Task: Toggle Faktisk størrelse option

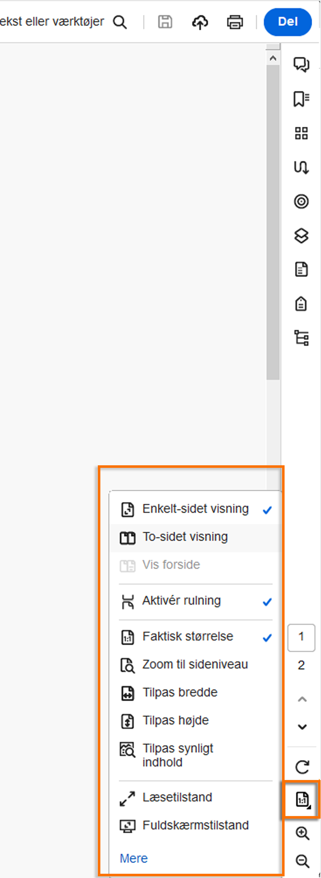Action: (188, 637)
